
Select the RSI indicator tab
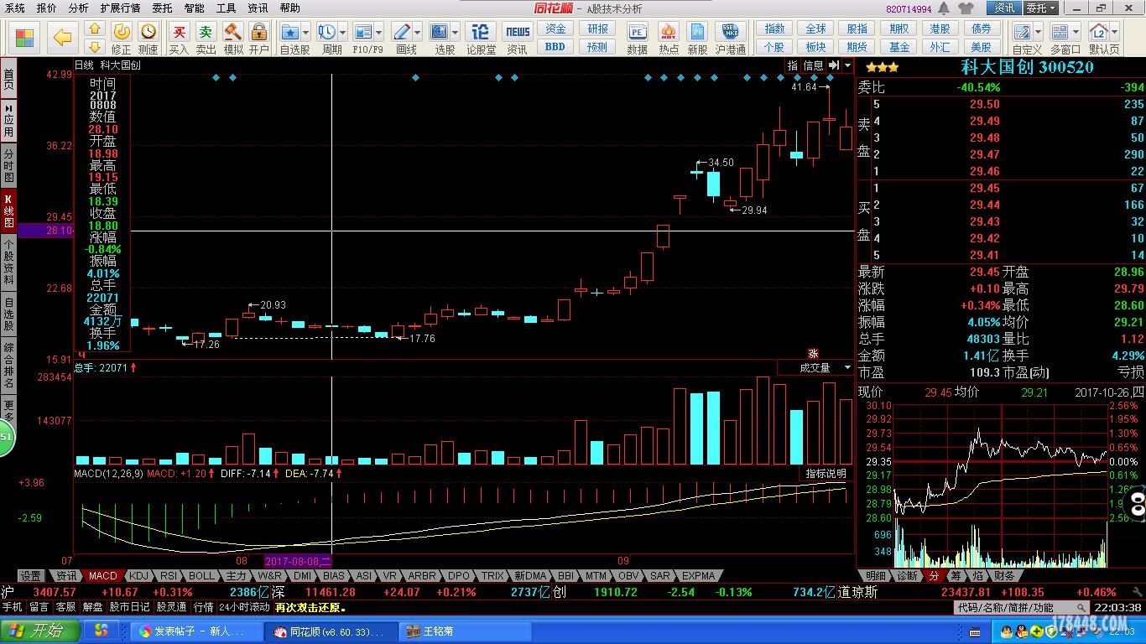pyautogui.click(x=169, y=576)
